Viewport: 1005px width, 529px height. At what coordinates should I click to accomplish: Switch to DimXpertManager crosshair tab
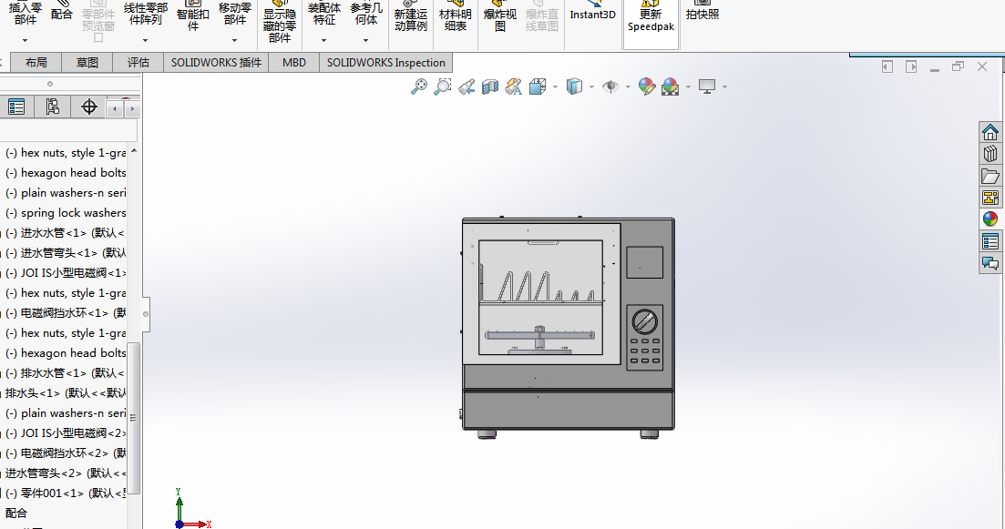(x=89, y=107)
